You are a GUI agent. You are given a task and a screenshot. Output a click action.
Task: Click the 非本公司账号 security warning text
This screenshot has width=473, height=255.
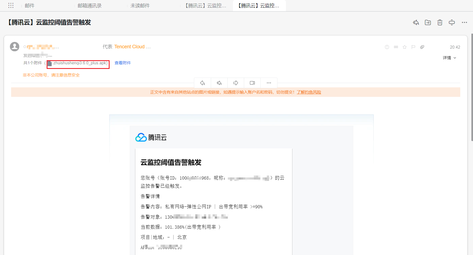[x=51, y=75]
